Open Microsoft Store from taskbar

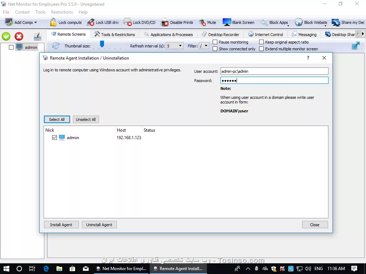[x=72, y=269]
